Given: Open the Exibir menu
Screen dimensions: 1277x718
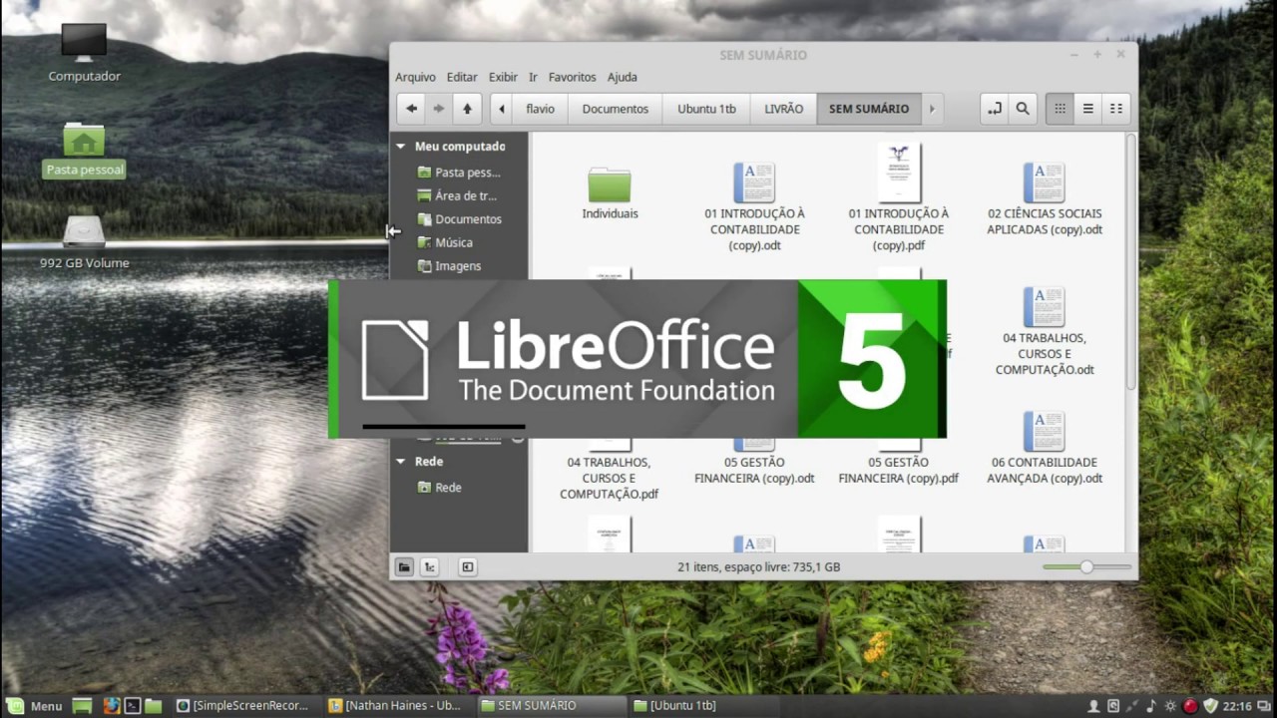Looking at the screenshot, I should [x=503, y=77].
